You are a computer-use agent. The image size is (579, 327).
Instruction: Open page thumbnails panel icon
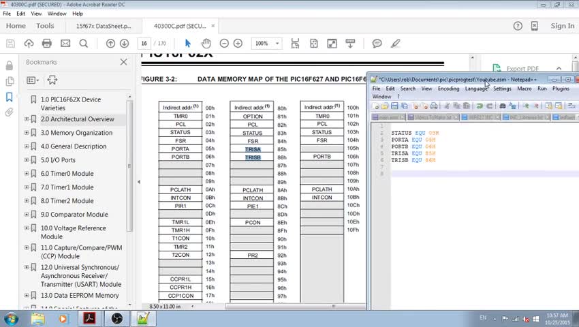(x=10, y=81)
